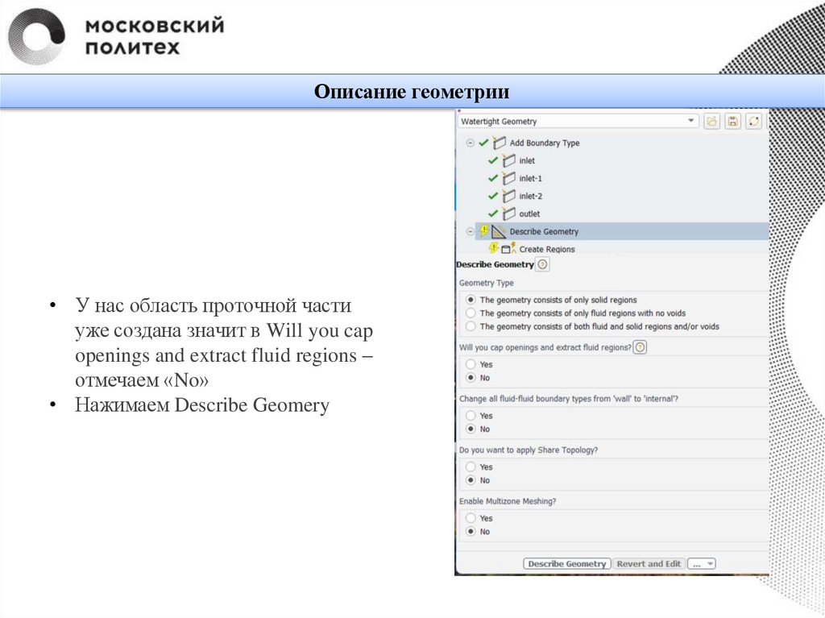Select the inlet-1 tree item
Screen dimensions: 825x618
530,178
